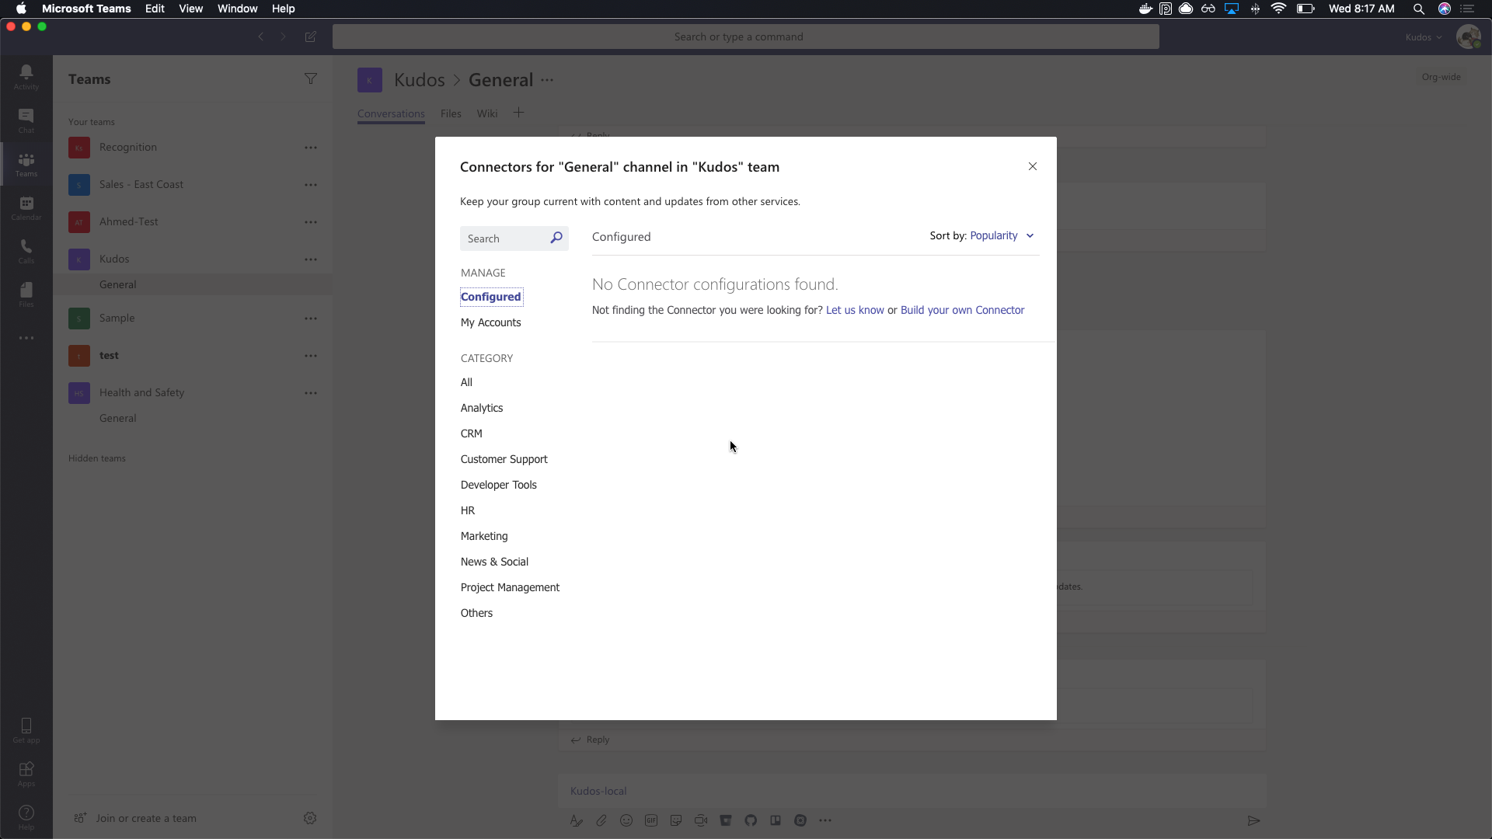Open the Emoji picker icon
1492x839 pixels.
click(x=626, y=820)
